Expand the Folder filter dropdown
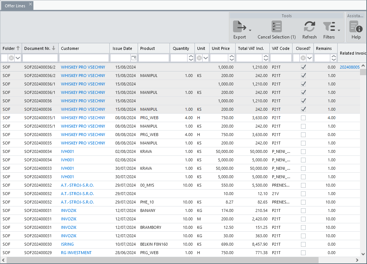Screen dimensions: 367x264 [x=18, y=58]
